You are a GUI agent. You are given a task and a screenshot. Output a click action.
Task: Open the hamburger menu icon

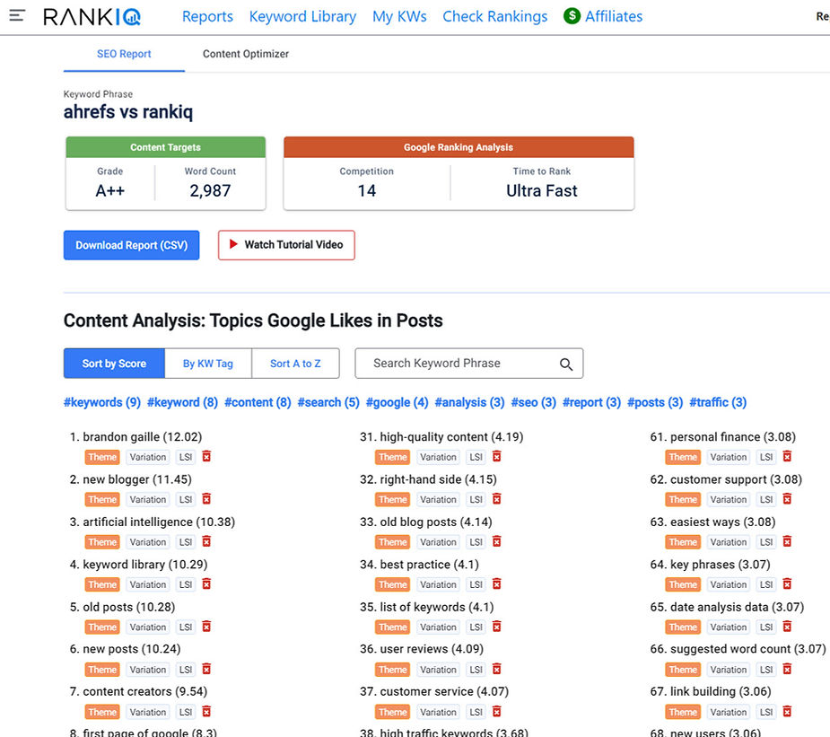tap(17, 15)
